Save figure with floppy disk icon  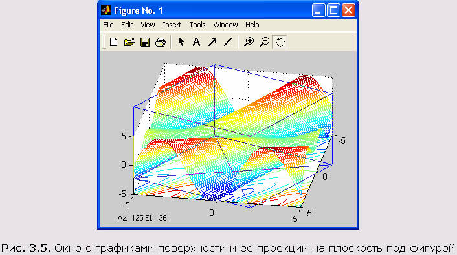[145, 42]
